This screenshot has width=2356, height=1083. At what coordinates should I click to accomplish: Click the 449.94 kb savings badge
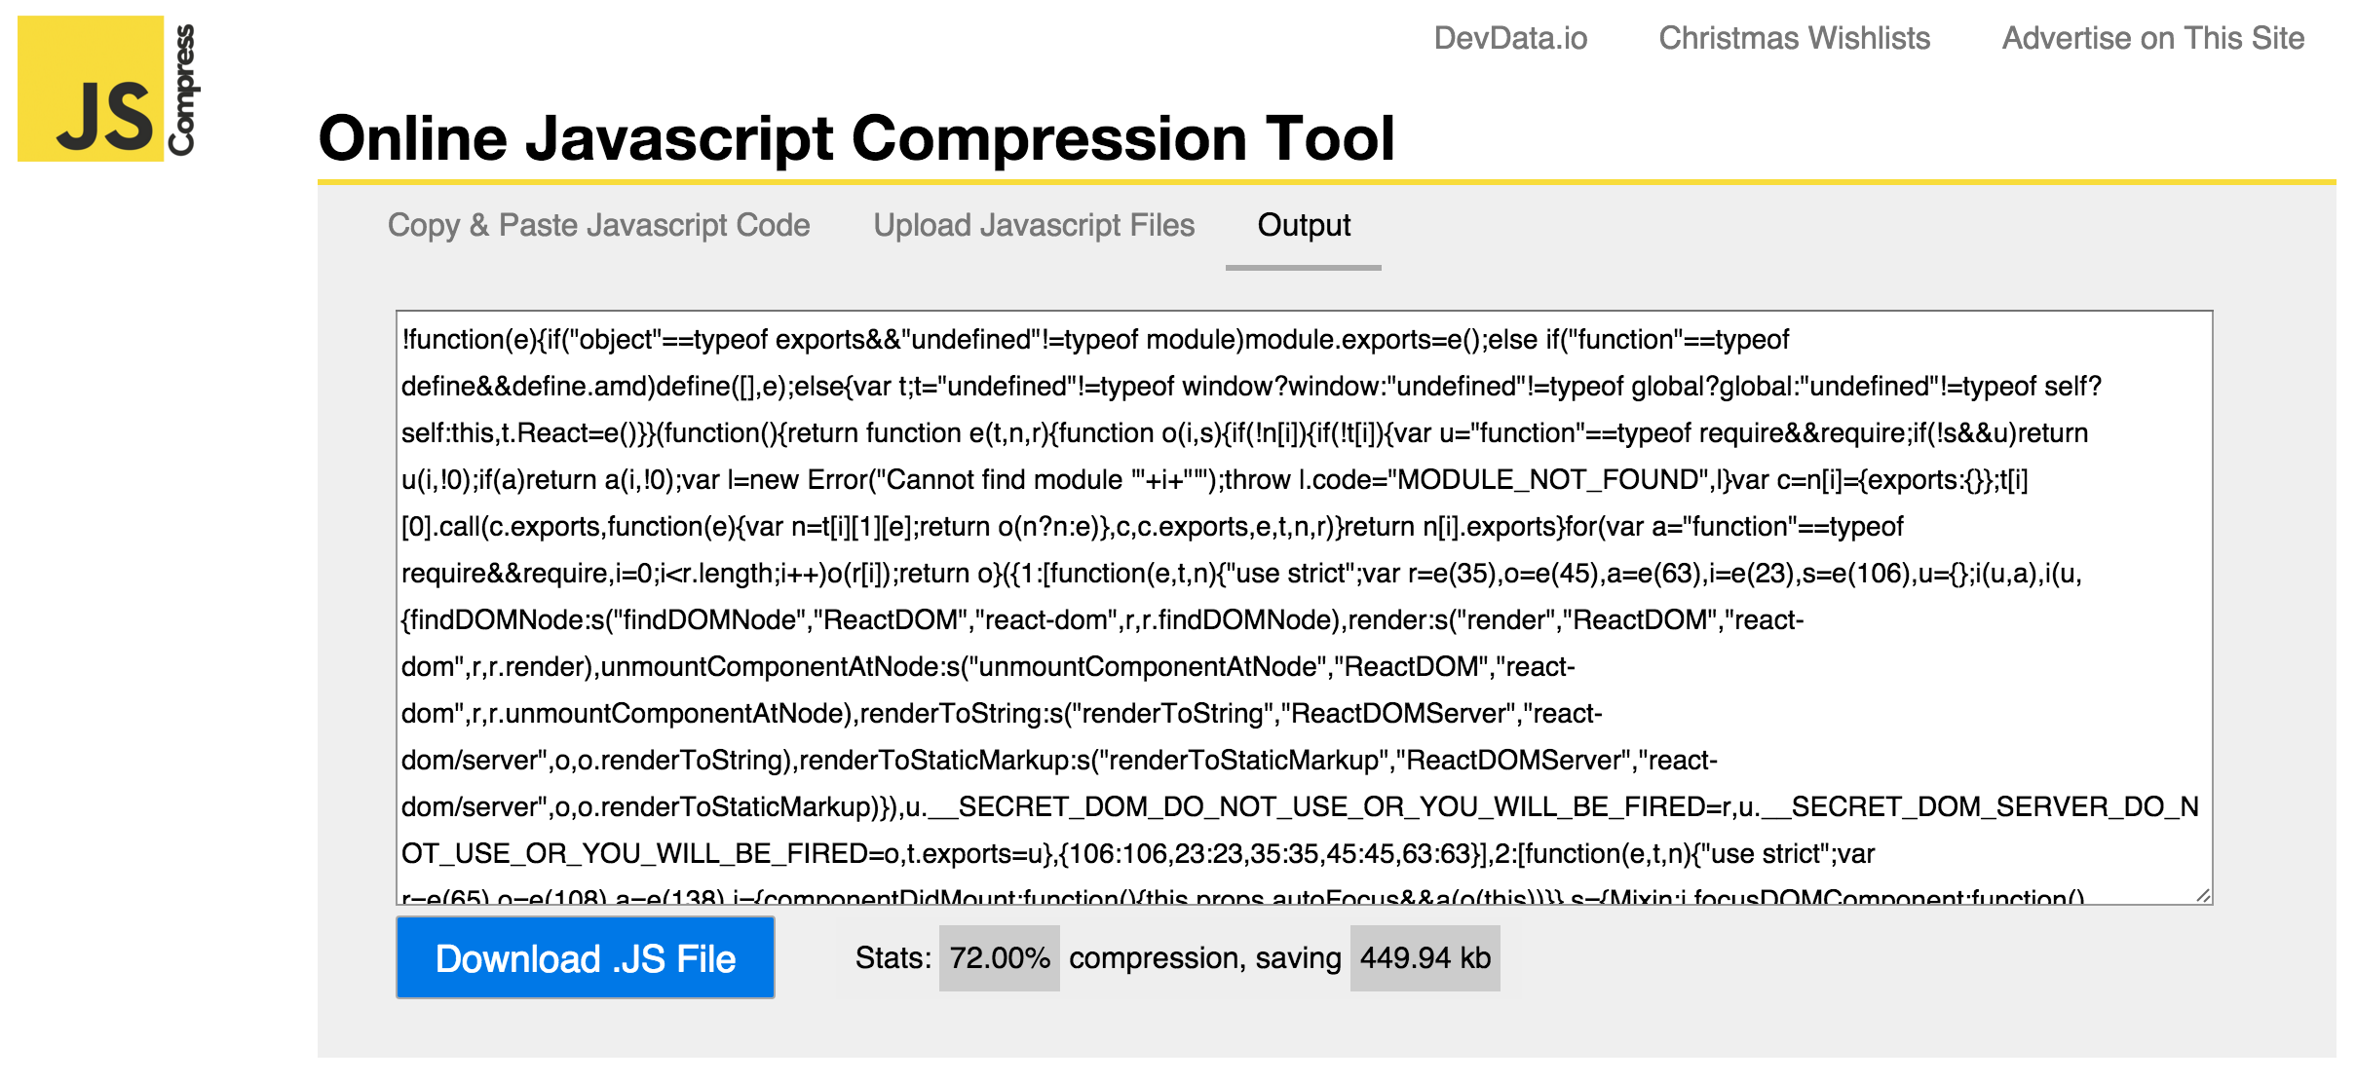(1424, 957)
